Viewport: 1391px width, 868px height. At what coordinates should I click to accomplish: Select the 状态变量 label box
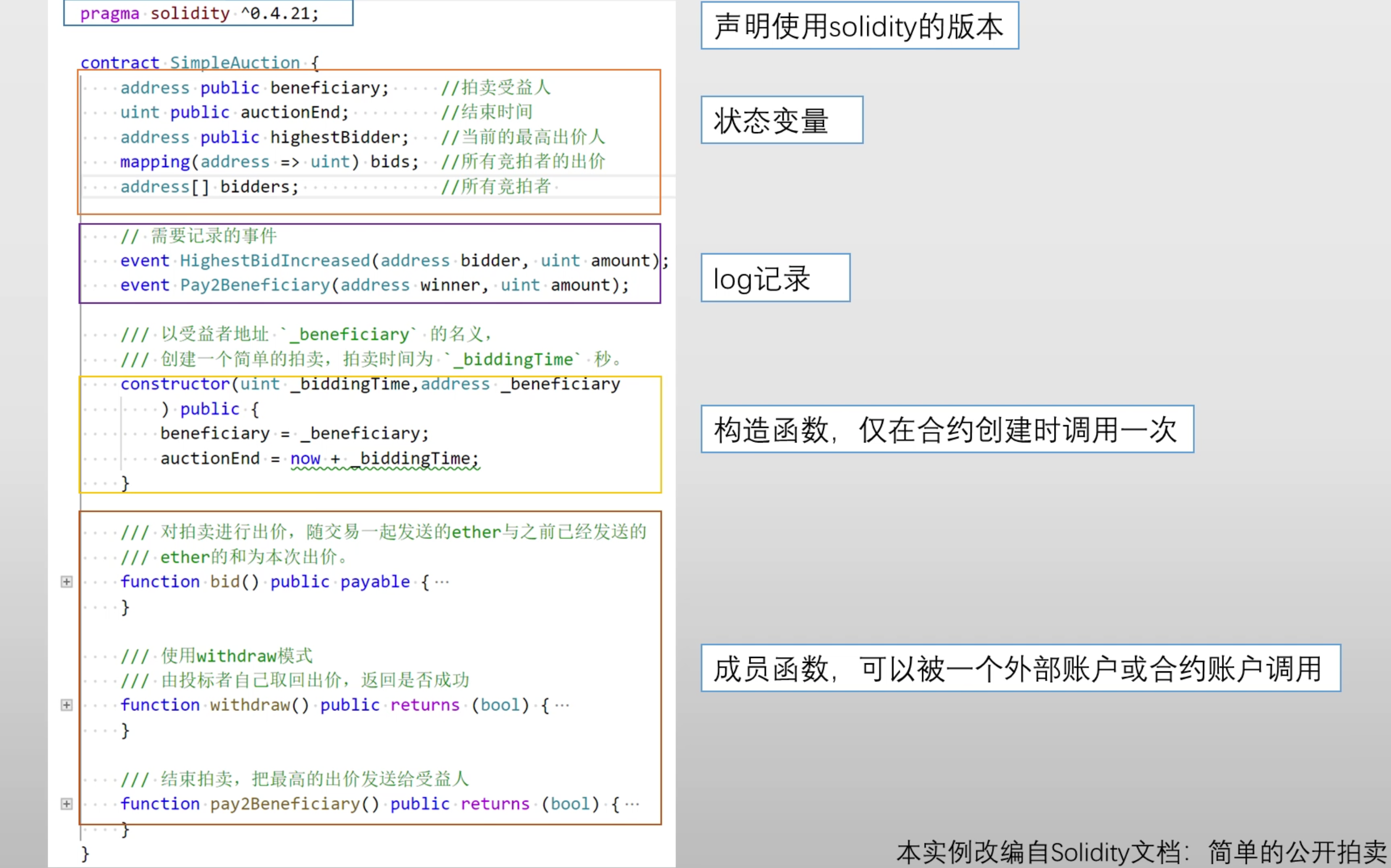point(781,120)
